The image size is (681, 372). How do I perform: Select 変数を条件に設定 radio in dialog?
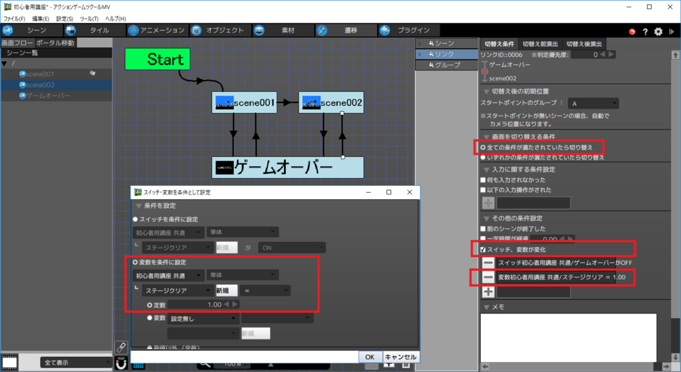[135, 262]
